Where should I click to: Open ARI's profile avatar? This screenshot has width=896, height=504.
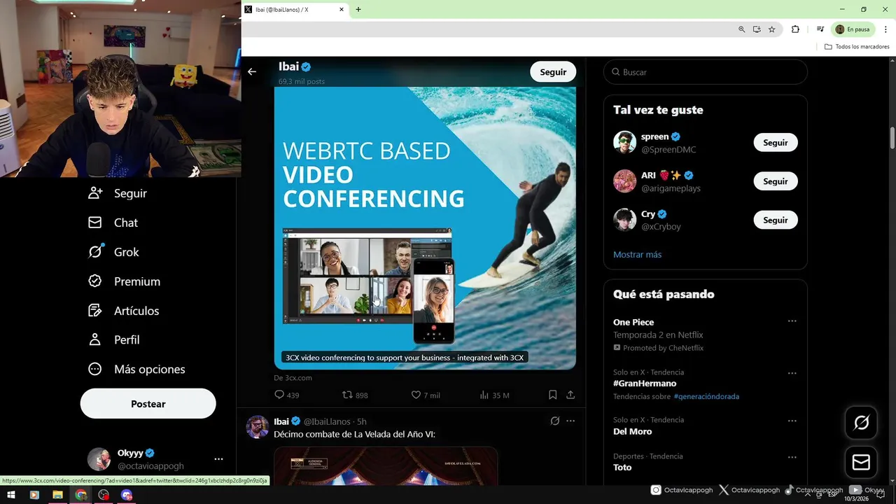pos(624,181)
